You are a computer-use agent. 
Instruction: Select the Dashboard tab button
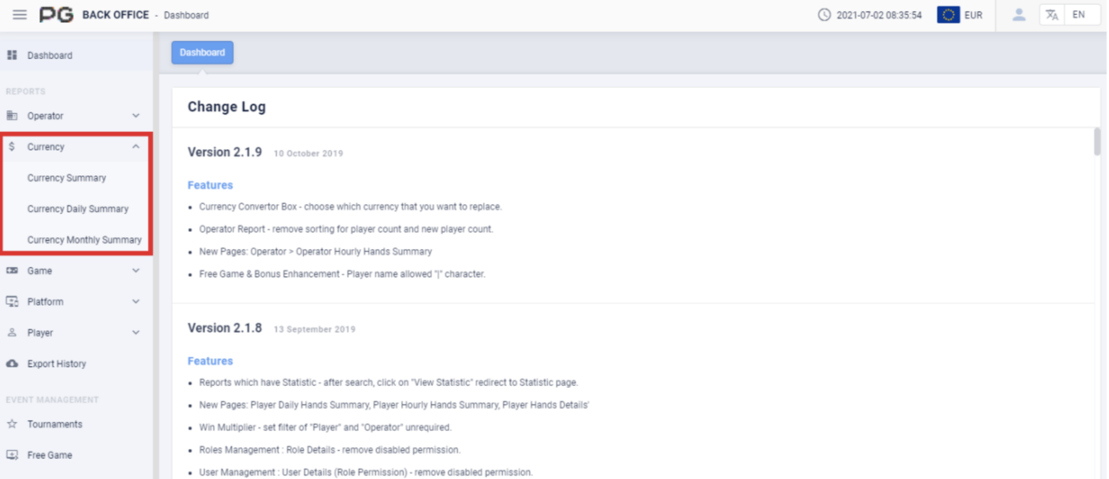[x=202, y=53]
